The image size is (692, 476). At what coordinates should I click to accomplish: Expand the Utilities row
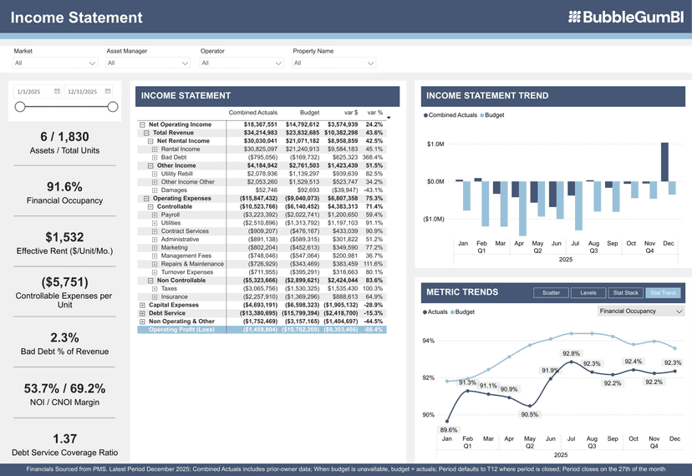pyautogui.click(x=155, y=223)
